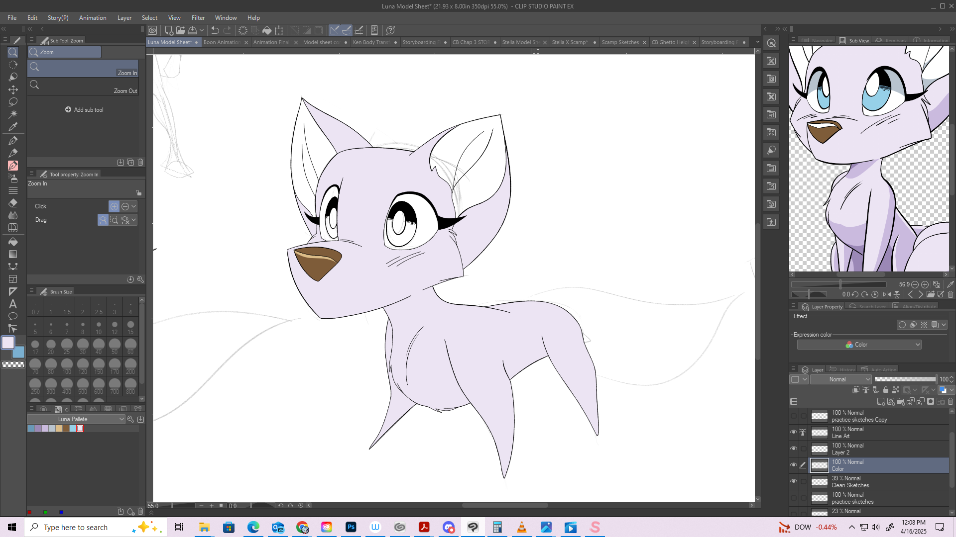956x537 pixels.
Task: Click the Undo arrow in command bar
Action: [215, 30]
